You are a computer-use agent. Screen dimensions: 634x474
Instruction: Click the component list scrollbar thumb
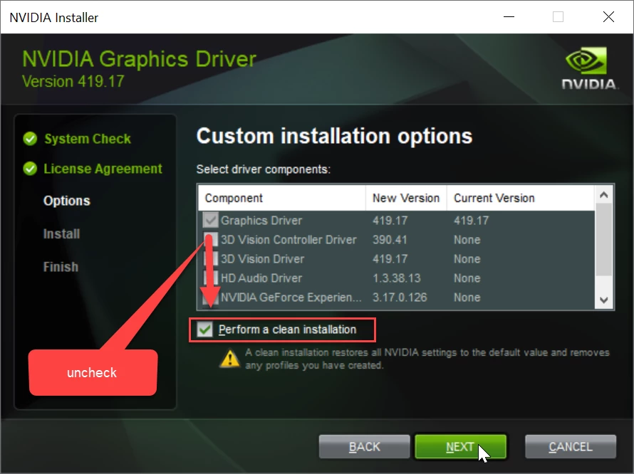(604, 240)
